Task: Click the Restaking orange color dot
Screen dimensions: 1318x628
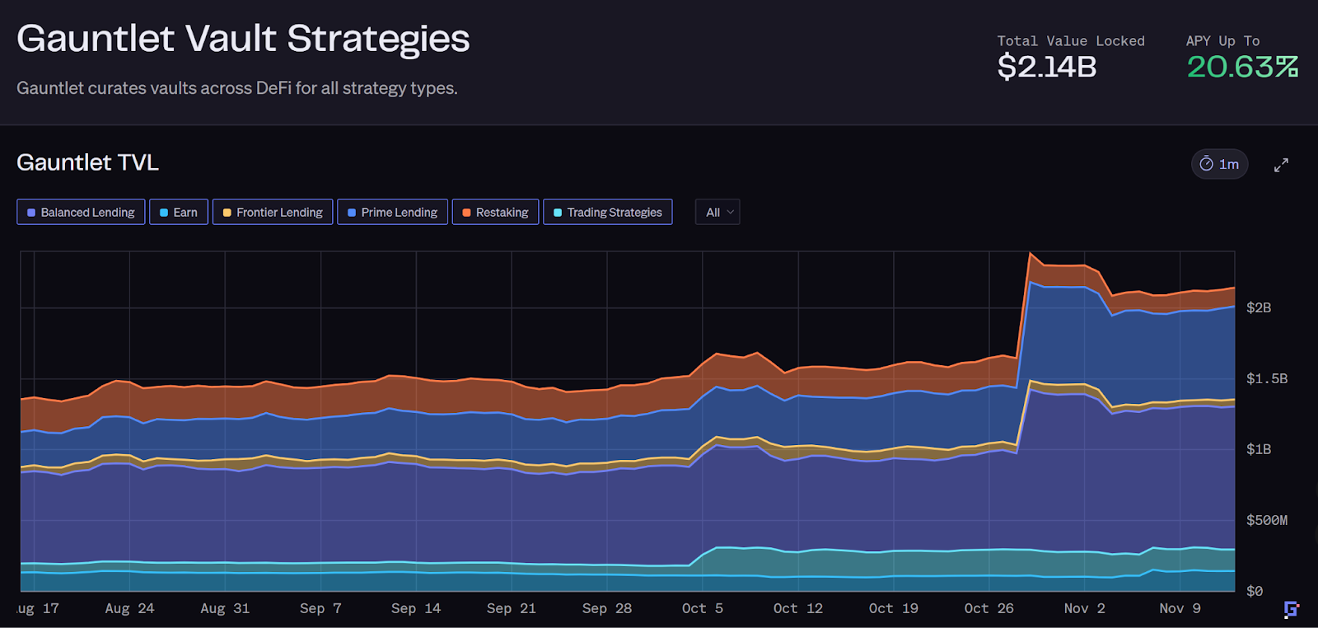Action: pos(466,213)
